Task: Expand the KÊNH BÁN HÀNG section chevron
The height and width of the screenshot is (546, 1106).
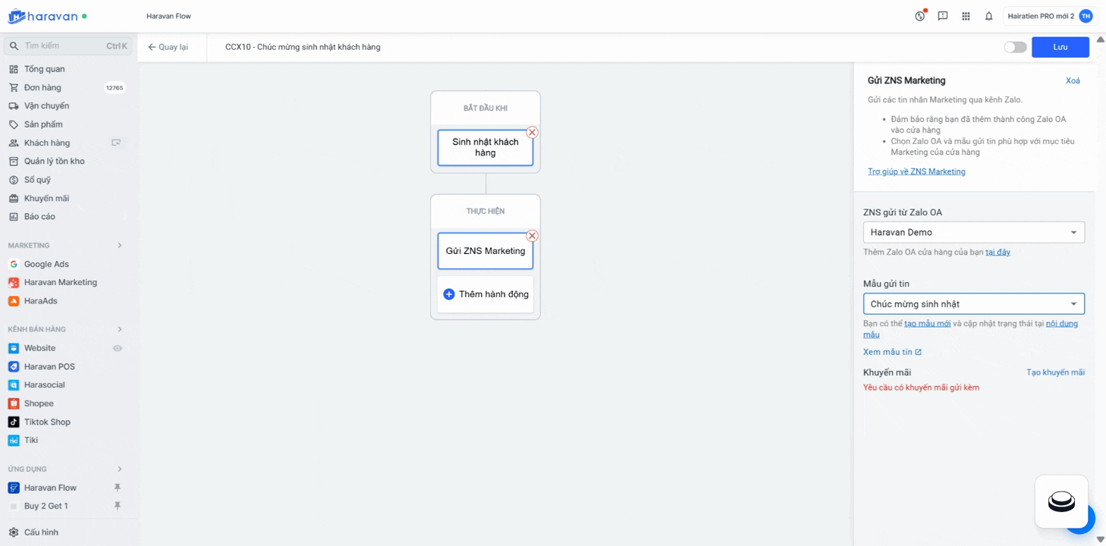Action: 120,329
